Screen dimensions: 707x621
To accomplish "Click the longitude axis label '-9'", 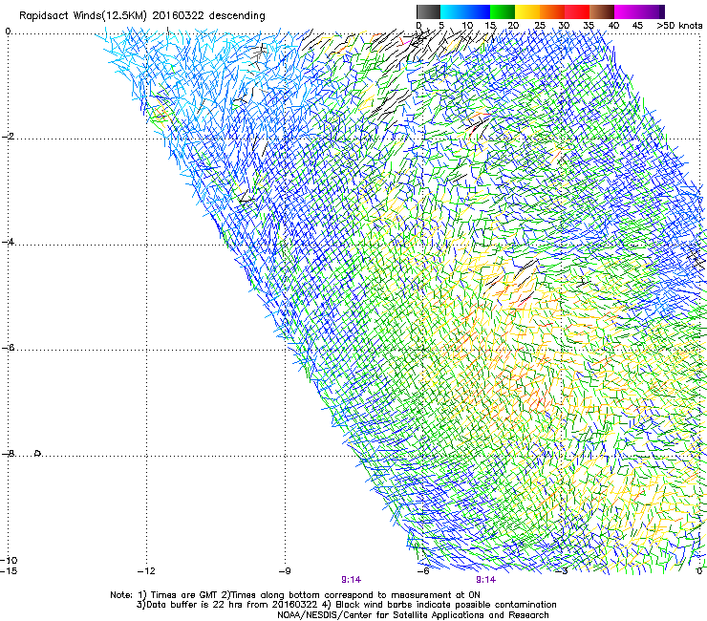I will [x=285, y=571].
